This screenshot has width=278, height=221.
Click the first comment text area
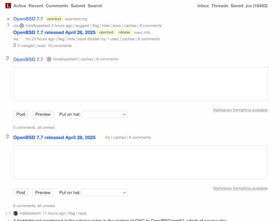pyautogui.click(x=140, y=84)
